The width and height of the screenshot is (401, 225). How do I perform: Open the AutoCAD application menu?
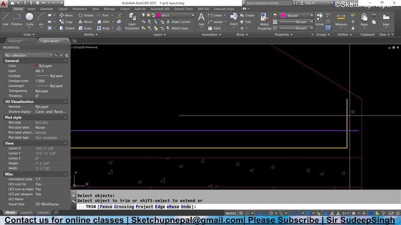4,4
